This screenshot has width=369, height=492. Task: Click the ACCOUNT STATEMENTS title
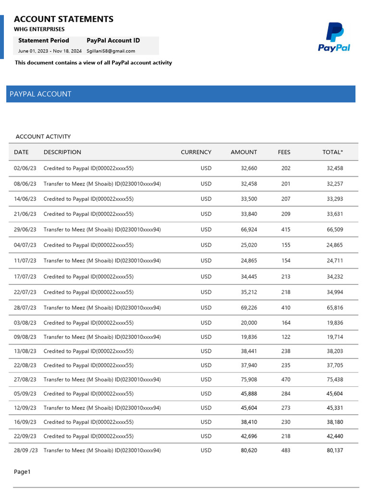tap(64, 19)
